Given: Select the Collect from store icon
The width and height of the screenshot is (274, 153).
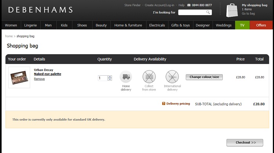Looking at the screenshot, I should tap(149, 76).
